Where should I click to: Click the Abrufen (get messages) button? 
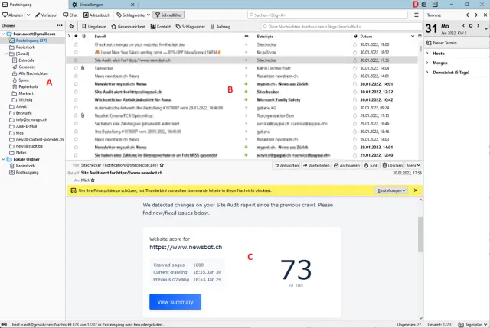tap(12, 15)
